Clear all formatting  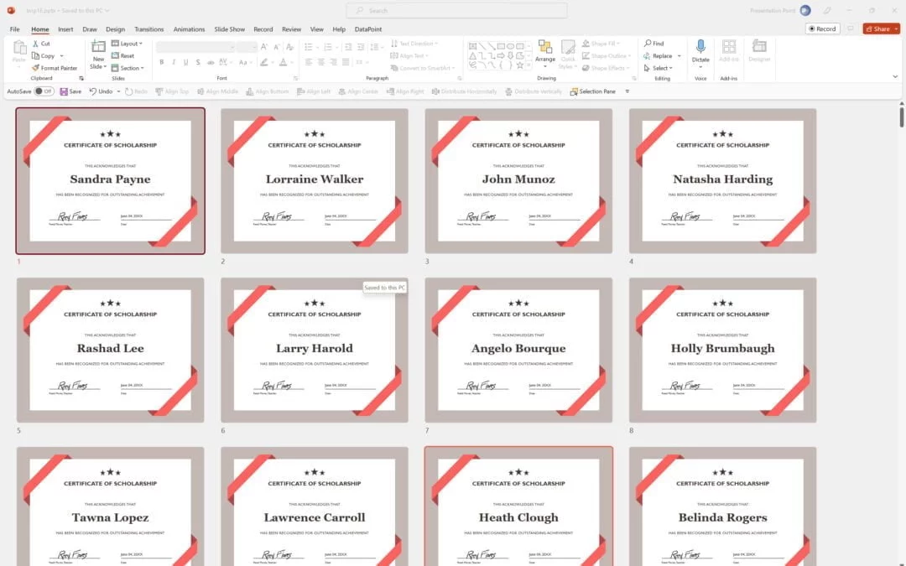pos(289,47)
